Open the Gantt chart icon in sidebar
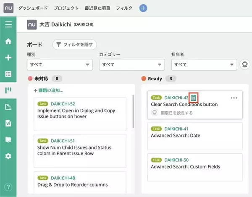 point(8,107)
